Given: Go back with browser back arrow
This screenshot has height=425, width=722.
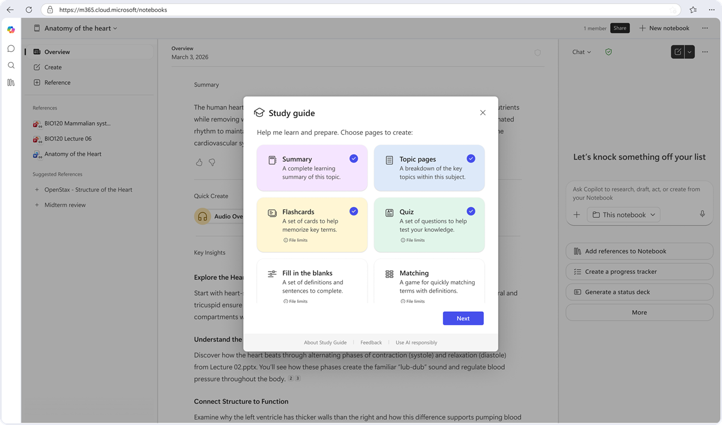Looking at the screenshot, I should click(x=10, y=10).
